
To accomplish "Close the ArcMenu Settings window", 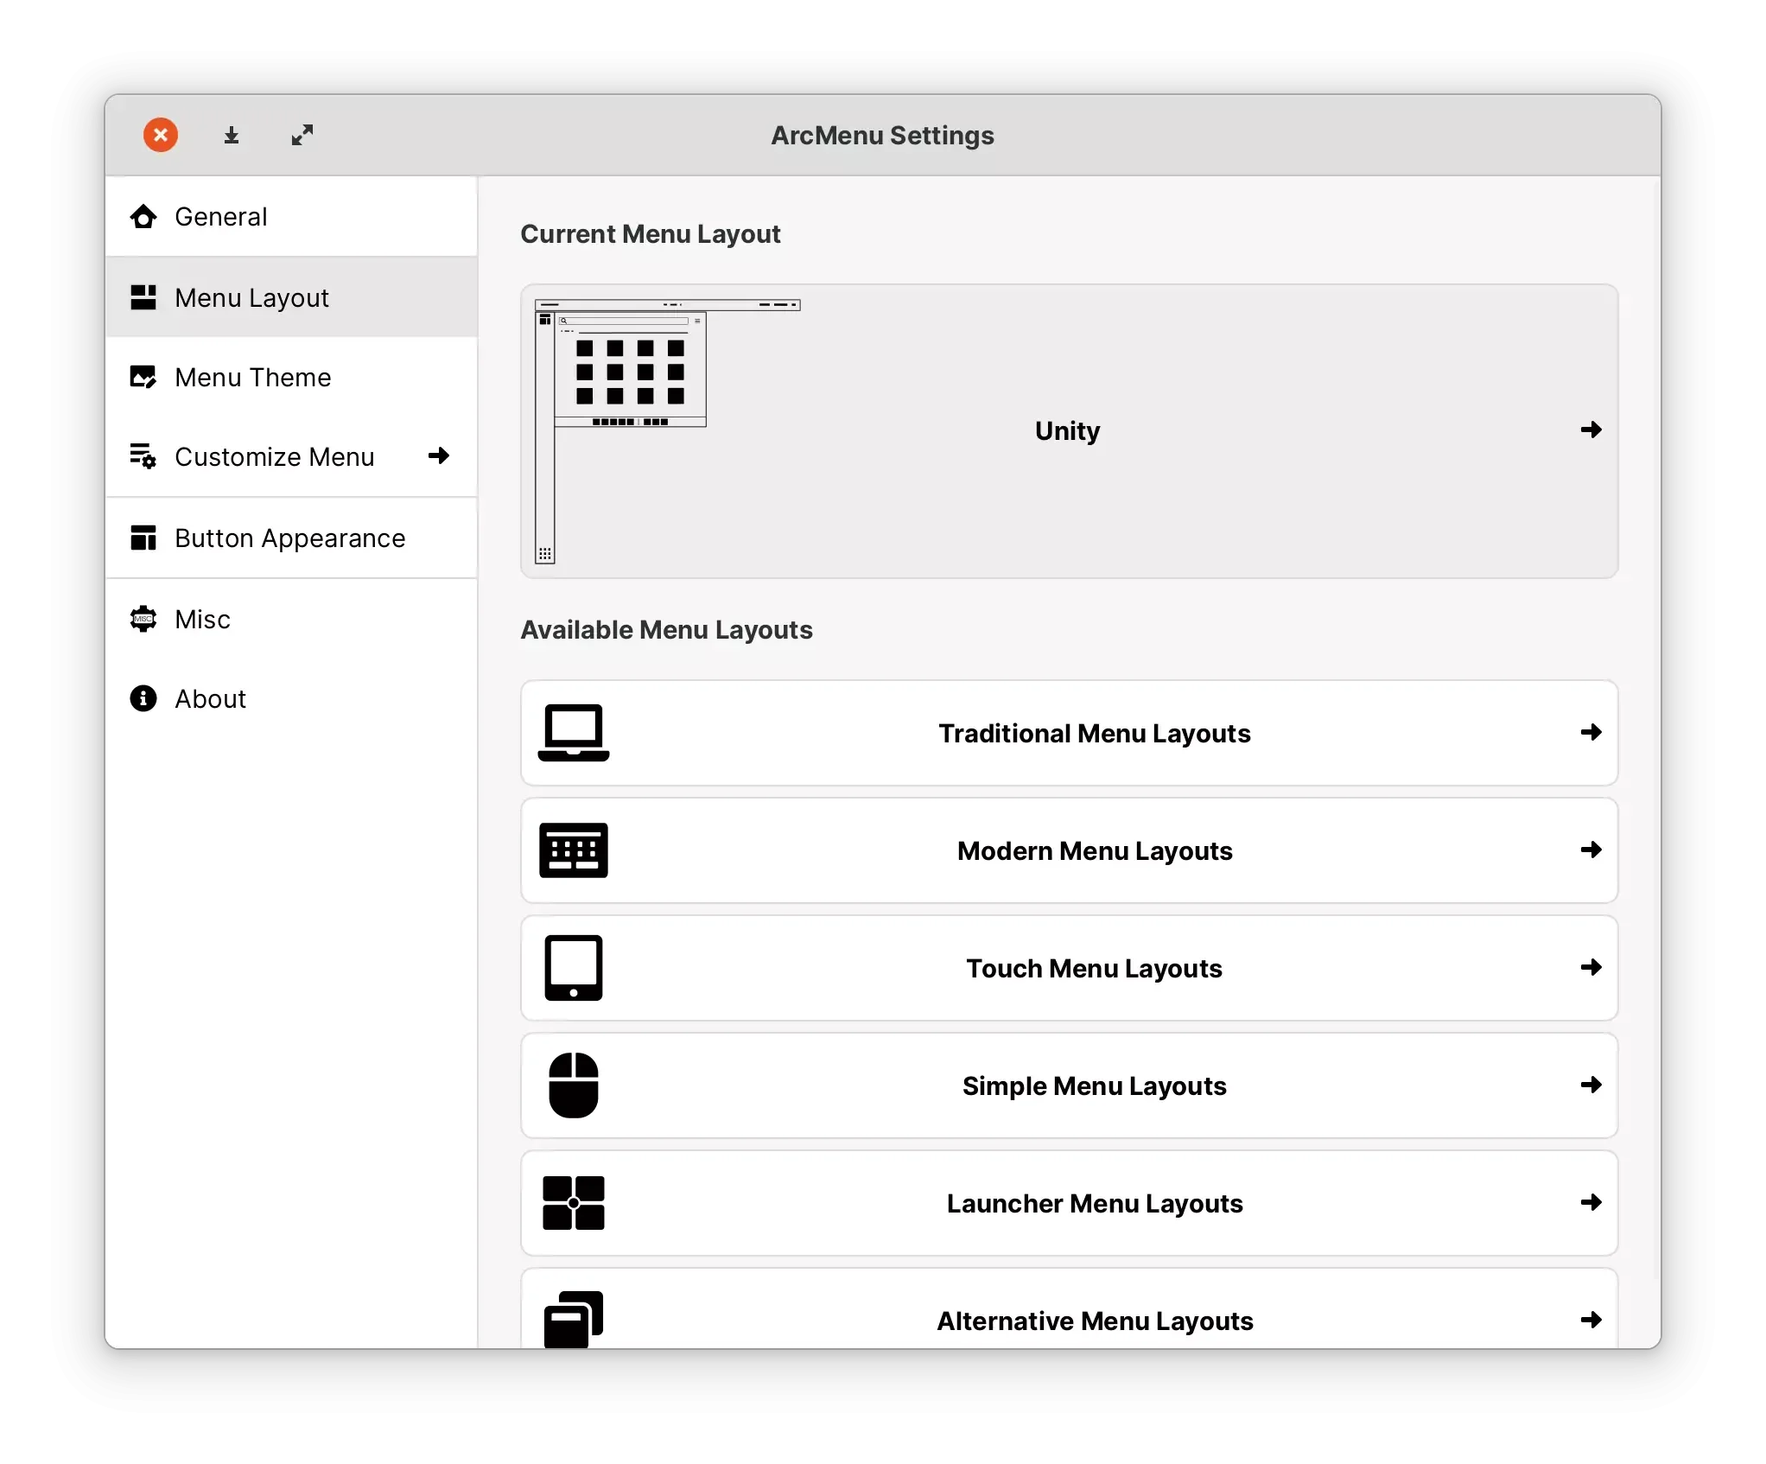I will 161,135.
